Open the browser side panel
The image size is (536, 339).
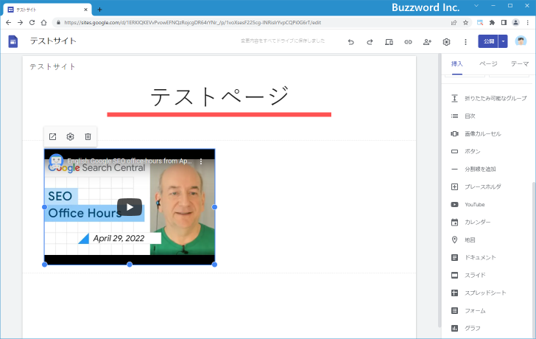[x=504, y=23]
